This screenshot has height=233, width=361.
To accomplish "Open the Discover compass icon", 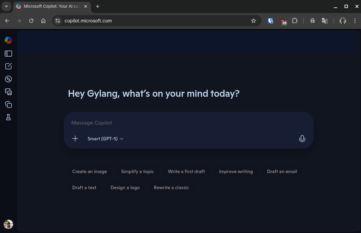I will click(8, 79).
